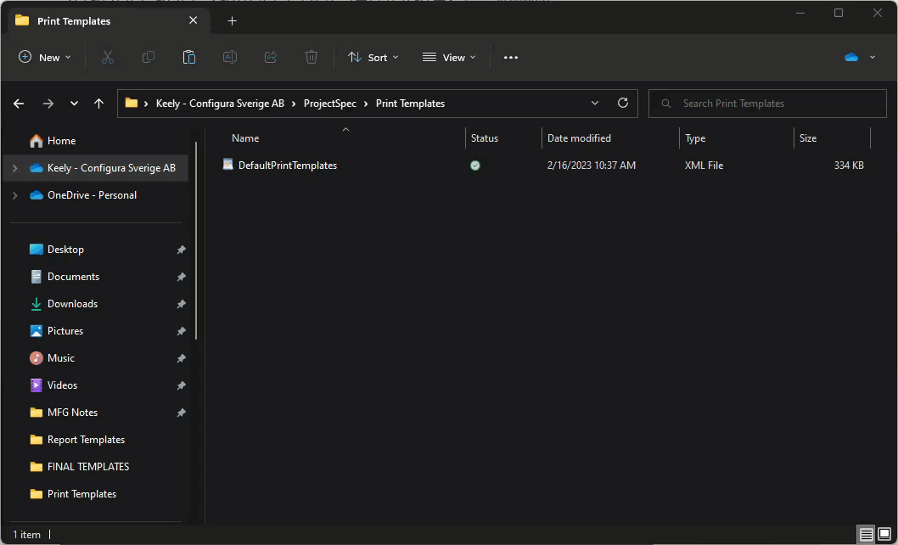Click the XML File type cell

704,165
